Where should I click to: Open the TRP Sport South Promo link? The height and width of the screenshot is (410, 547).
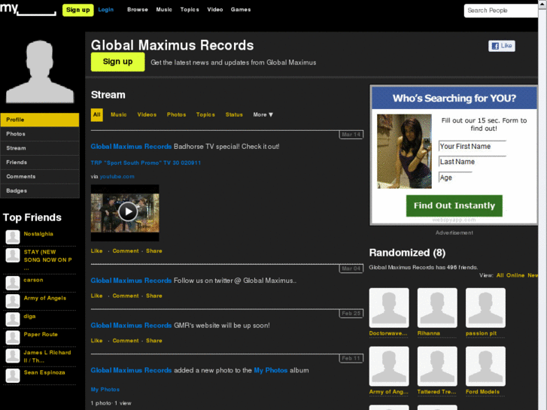[x=146, y=162]
